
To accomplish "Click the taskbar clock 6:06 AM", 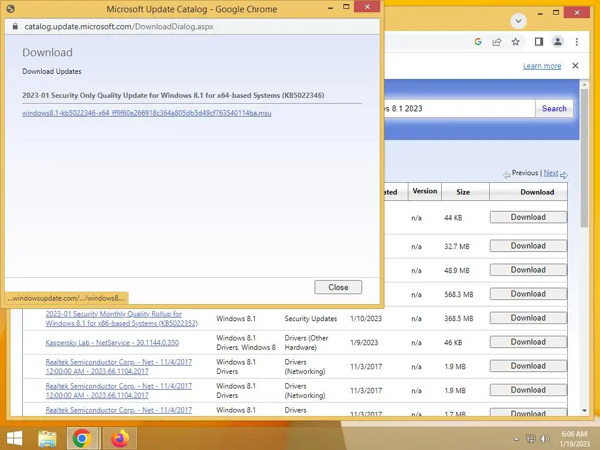I will click(574, 434).
